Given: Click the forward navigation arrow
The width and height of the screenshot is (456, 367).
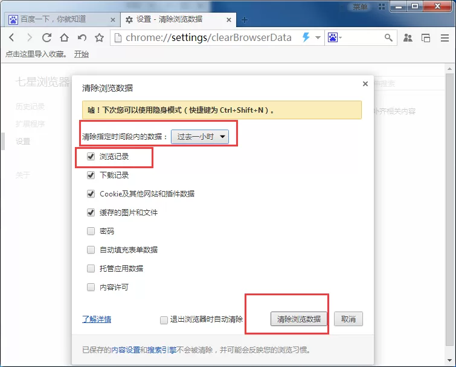Looking at the screenshot, I should (x=29, y=37).
